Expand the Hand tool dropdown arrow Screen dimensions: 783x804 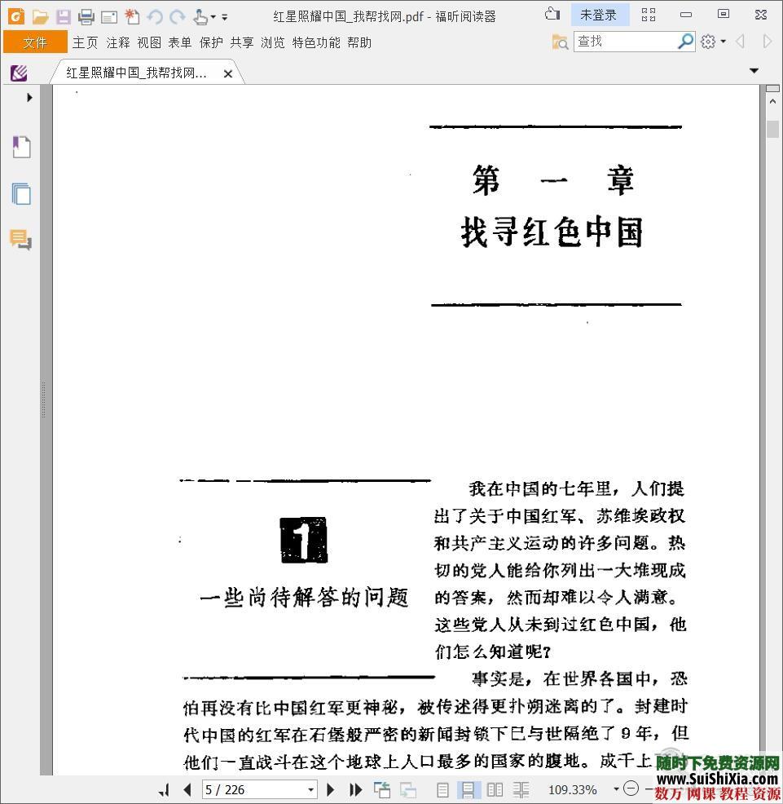(x=213, y=18)
